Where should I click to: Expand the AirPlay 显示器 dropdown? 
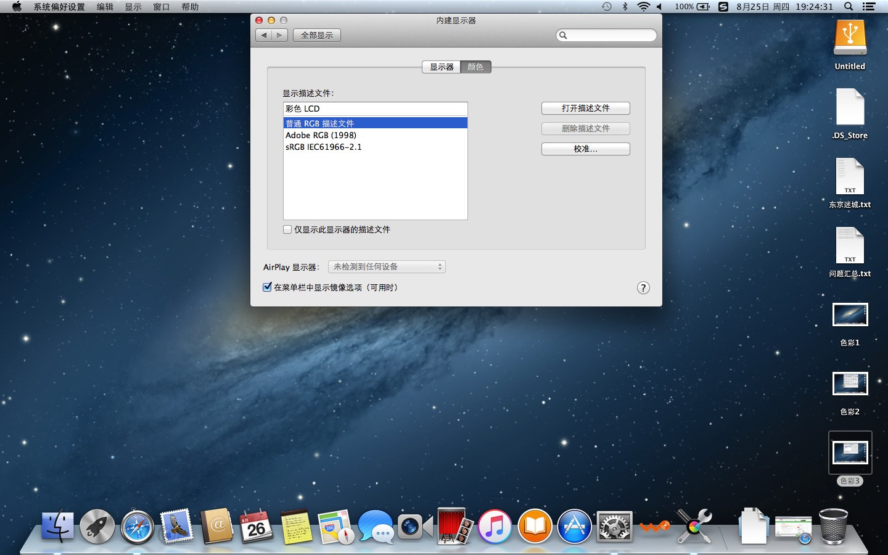point(387,267)
